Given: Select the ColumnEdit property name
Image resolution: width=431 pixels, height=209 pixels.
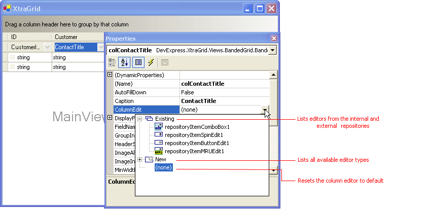Looking at the screenshot, I should [147, 110].
